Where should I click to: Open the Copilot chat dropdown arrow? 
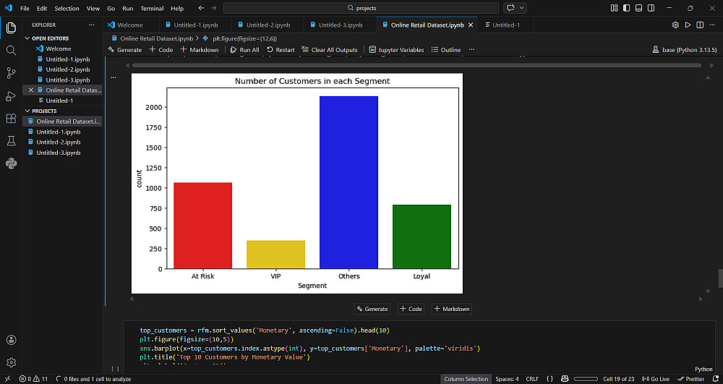coord(522,8)
